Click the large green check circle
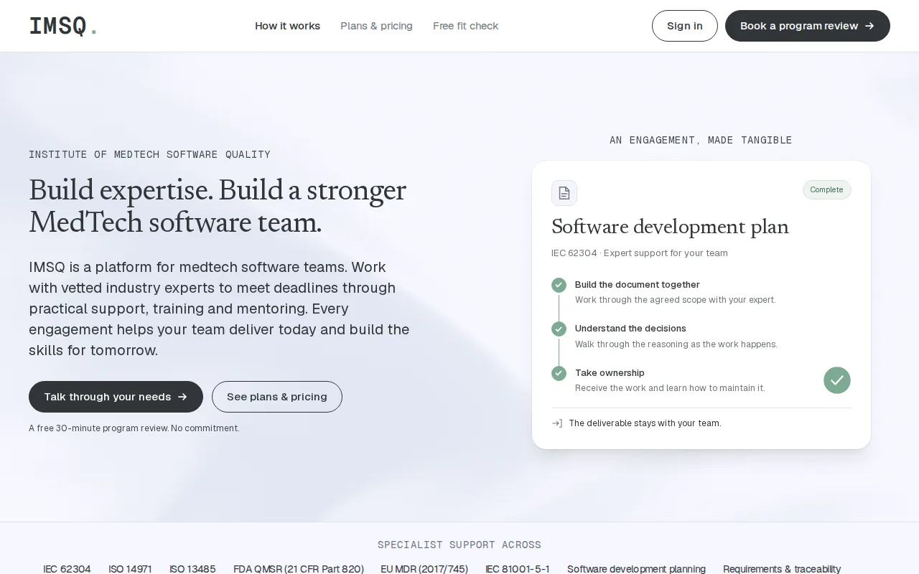Viewport: 919px width, 574px height. tap(837, 380)
